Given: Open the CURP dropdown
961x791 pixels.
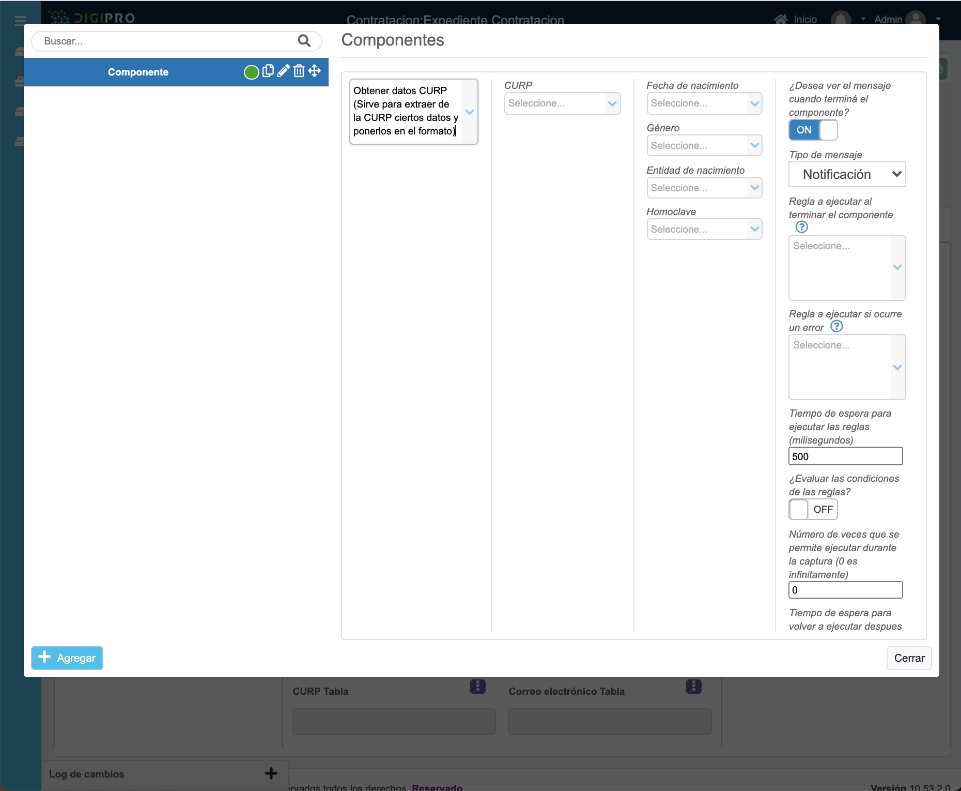Looking at the screenshot, I should tap(562, 103).
